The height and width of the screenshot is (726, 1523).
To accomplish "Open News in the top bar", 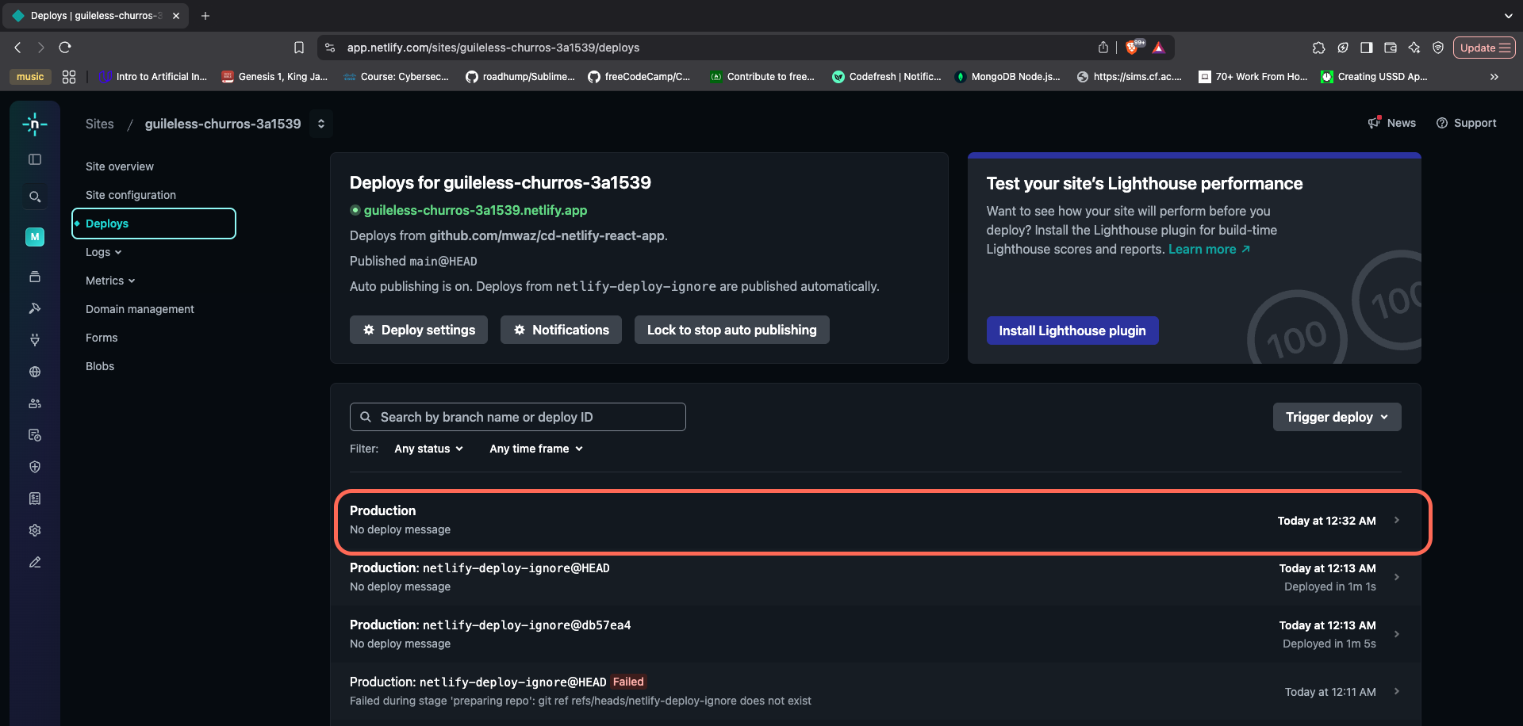I will pyautogui.click(x=1392, y=123).
